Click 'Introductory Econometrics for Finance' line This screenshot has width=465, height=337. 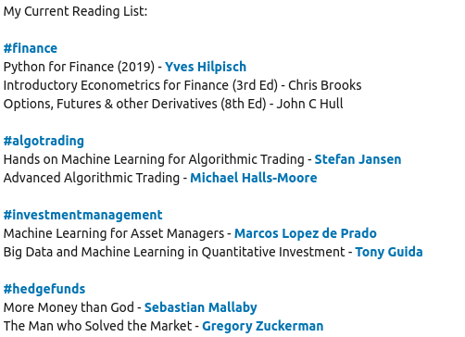click(x=182, y=85)
